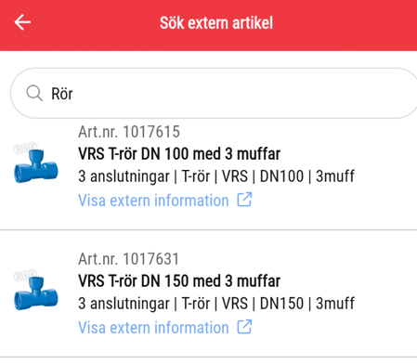Viewport: 417px width, 364px height.
Task: Select "VRS T-rör DN 100 med 3 muffar"
Action: [x=179, y=154]
